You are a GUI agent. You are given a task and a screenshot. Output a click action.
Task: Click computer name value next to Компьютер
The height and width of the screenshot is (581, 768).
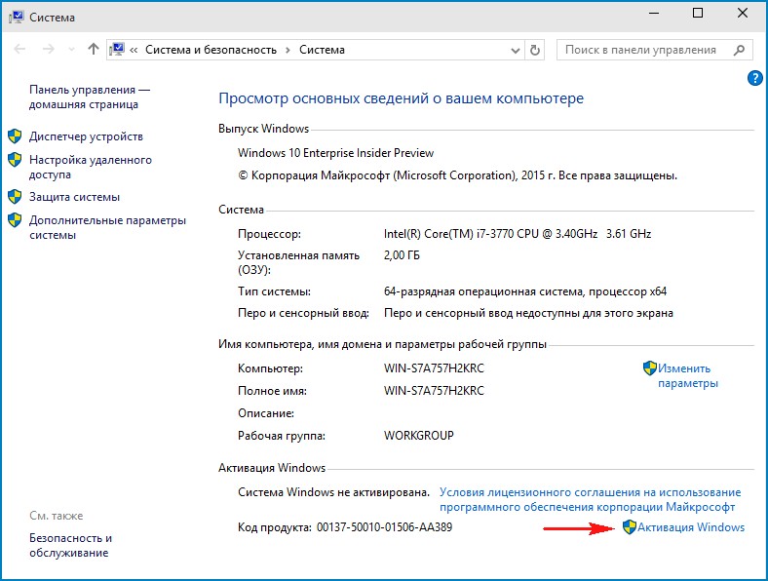(434, 368)
